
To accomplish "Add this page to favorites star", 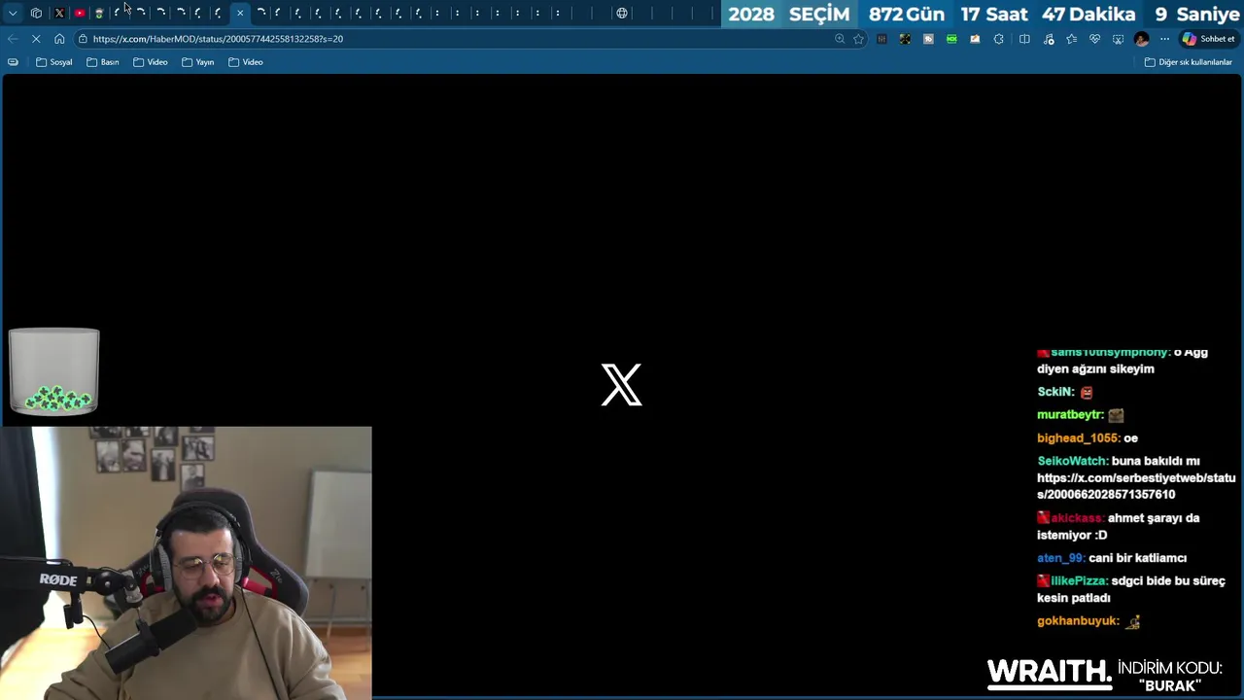I will click(x=858, y=39).
